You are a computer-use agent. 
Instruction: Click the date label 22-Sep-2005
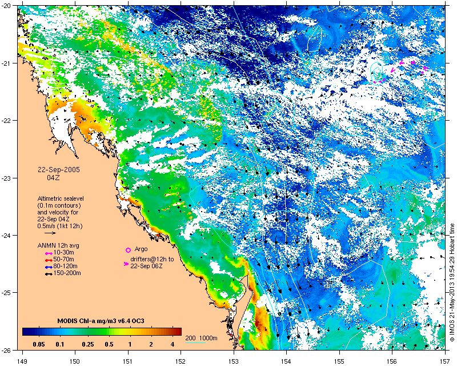(x=59, y=170)
